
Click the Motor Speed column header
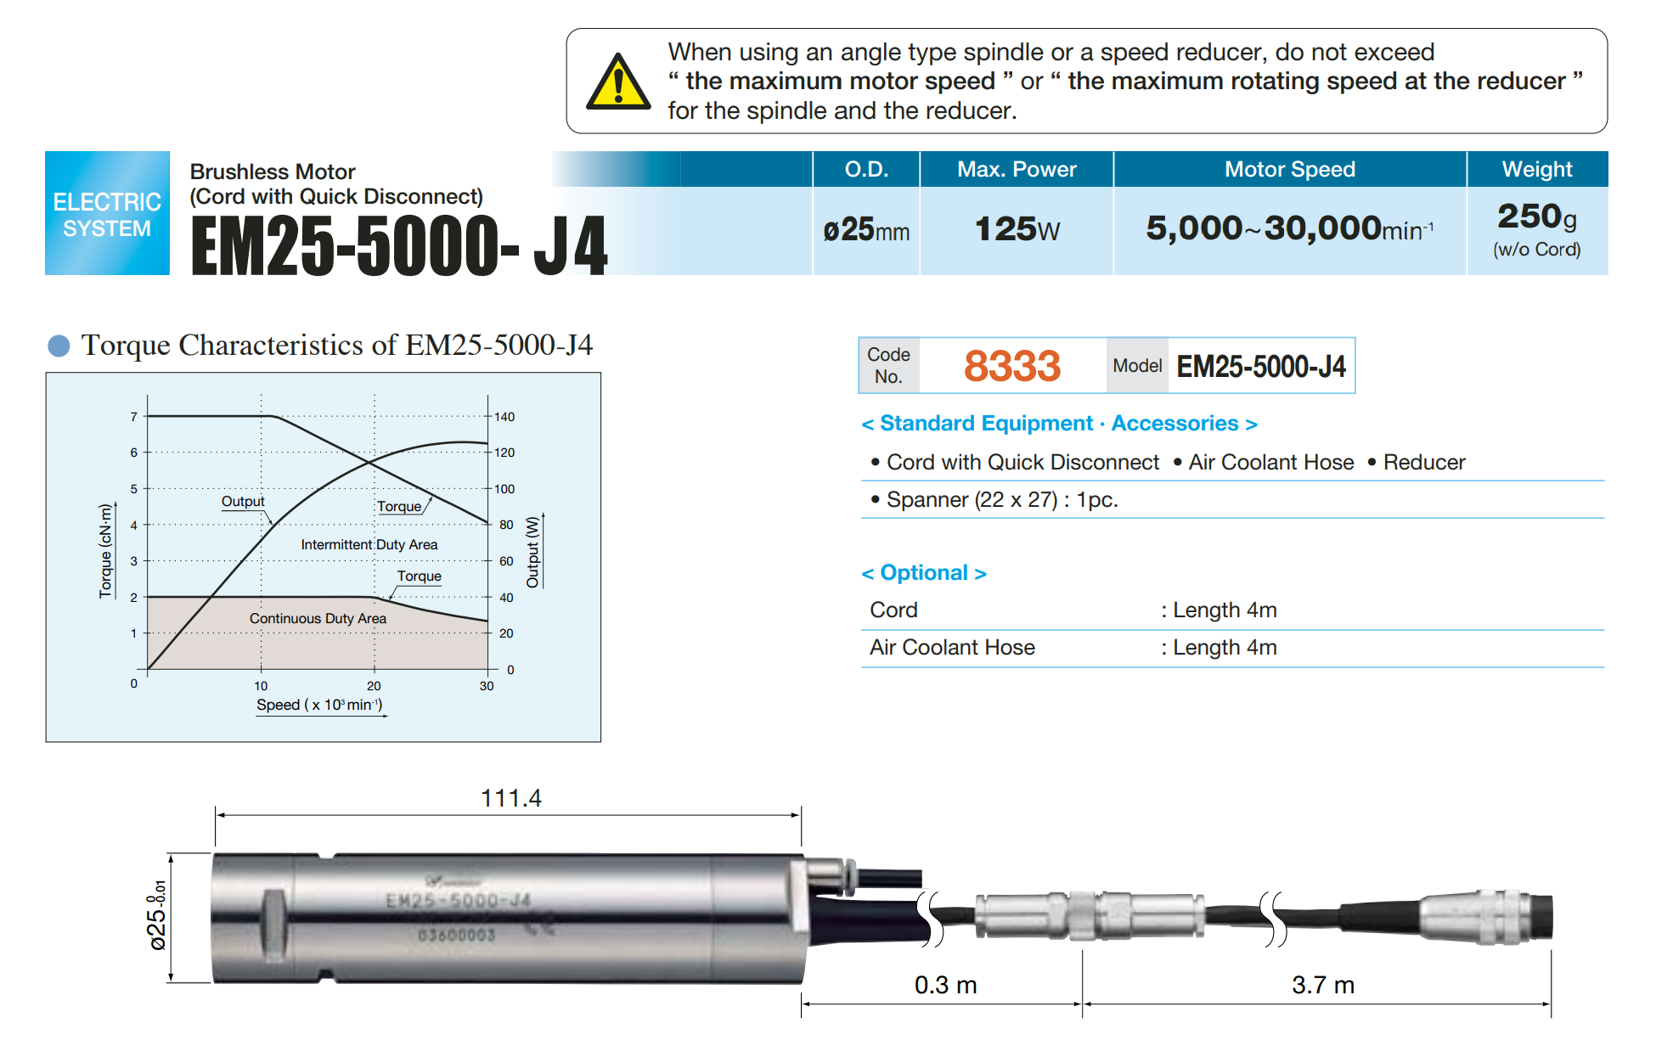click(x=1289, y=169)
